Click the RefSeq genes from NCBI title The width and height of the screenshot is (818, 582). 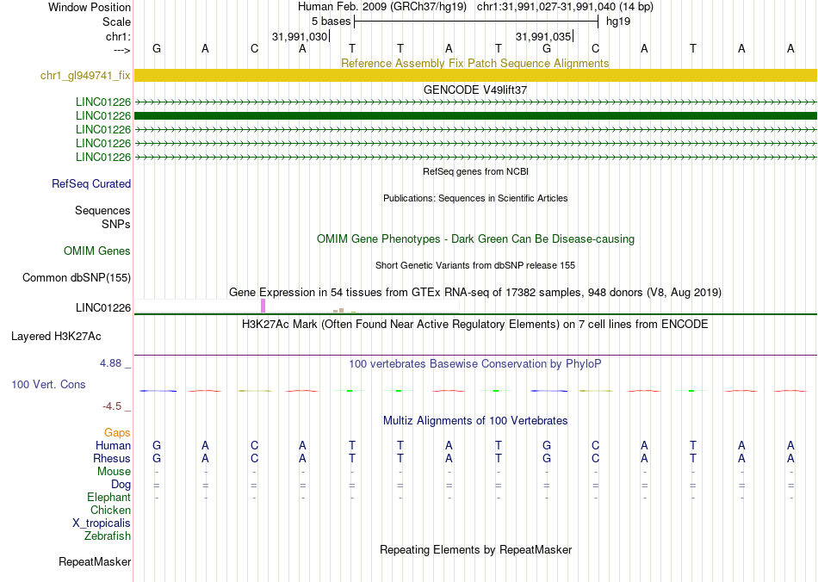point(476,171)
